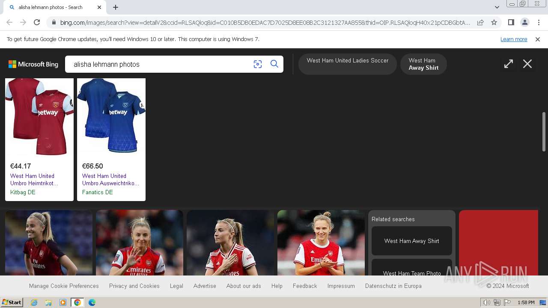Open Manage Cookie Preferences

click(x=64, y=286)
